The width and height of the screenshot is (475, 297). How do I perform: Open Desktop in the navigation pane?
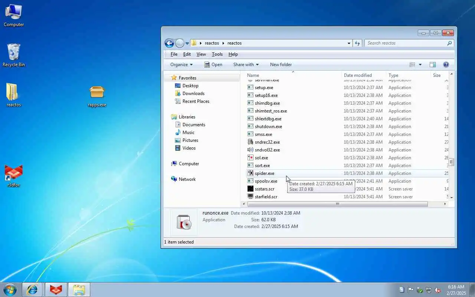click(190, 86)
